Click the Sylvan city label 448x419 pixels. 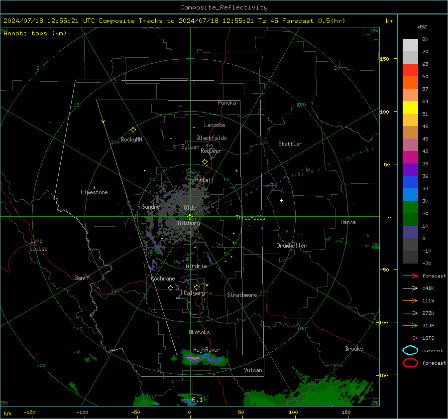(190, 147)
